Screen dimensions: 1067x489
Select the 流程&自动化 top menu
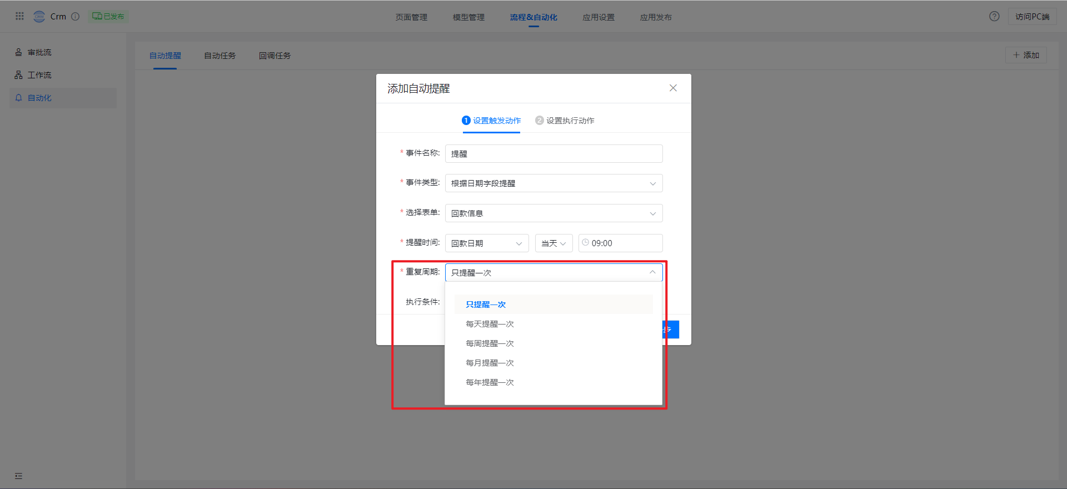533,17
